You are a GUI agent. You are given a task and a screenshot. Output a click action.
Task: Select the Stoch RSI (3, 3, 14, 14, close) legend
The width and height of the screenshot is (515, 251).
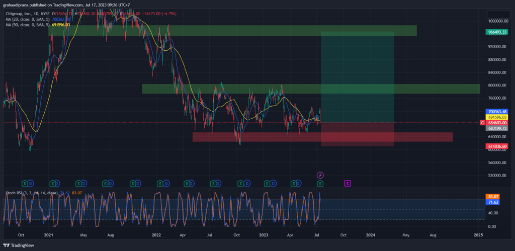pyautogui.click(x=32, y=193)
